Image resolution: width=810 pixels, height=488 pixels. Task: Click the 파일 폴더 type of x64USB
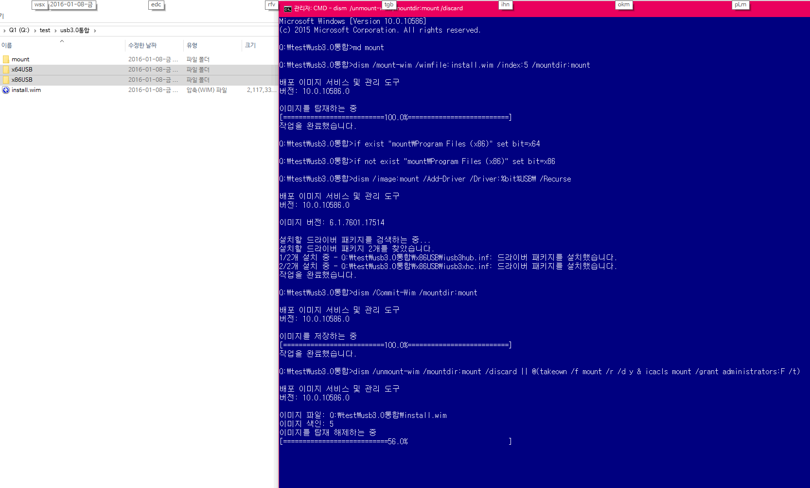tap(198, 70)
